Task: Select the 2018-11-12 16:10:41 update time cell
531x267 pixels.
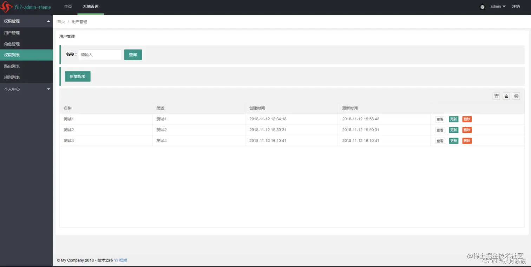Action: point(384,141)
